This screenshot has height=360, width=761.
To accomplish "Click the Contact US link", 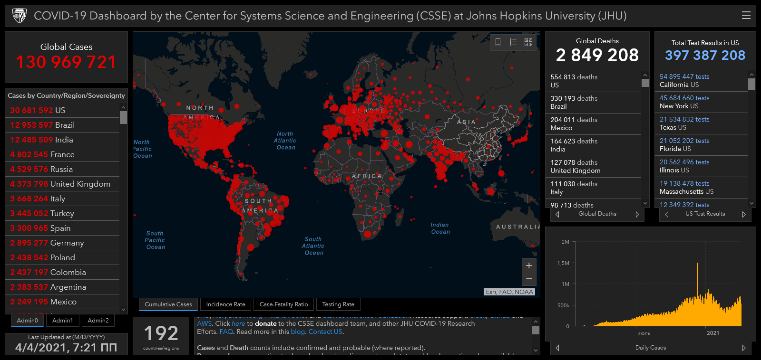I will click(x=325, y=332).
